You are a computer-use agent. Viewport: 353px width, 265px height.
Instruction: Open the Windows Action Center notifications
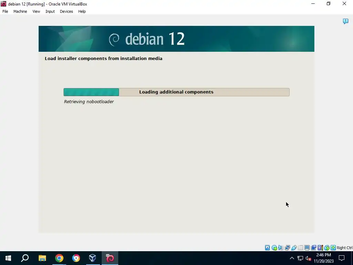pyautogui.click(x=342, y=258)
